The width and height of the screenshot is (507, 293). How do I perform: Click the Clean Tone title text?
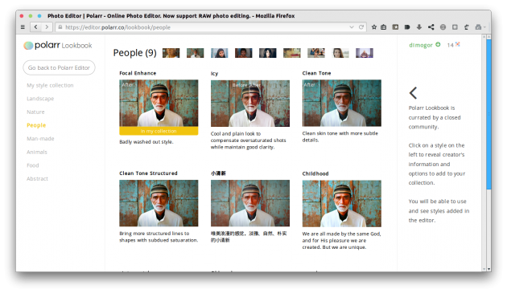(x=316, y=73)
